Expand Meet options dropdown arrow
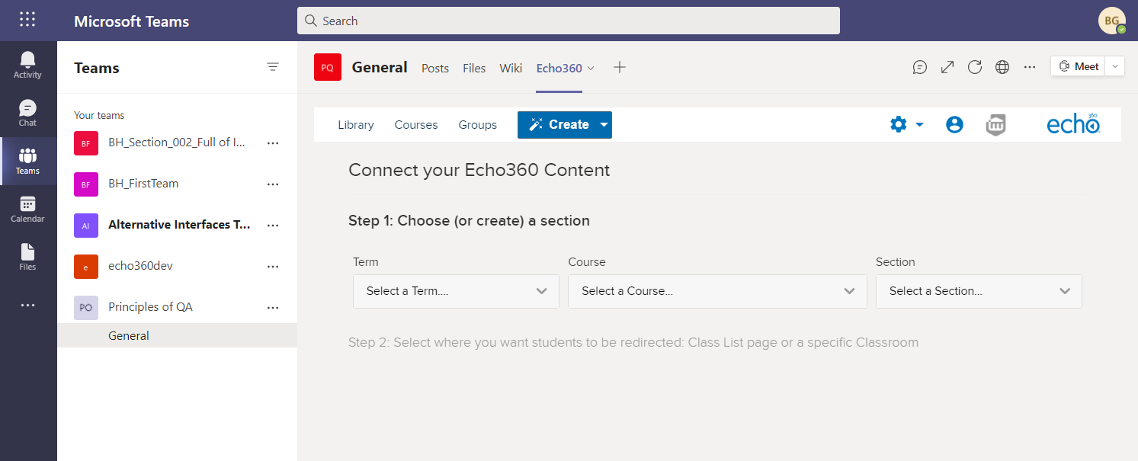Viewport: 1138px width, 461px height. [1115, 66]
